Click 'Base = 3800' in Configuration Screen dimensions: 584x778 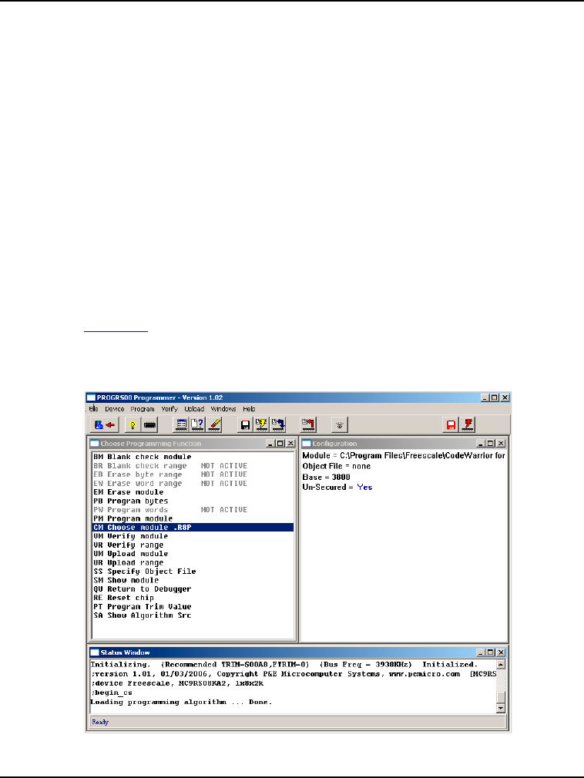(x=326, y=478)
